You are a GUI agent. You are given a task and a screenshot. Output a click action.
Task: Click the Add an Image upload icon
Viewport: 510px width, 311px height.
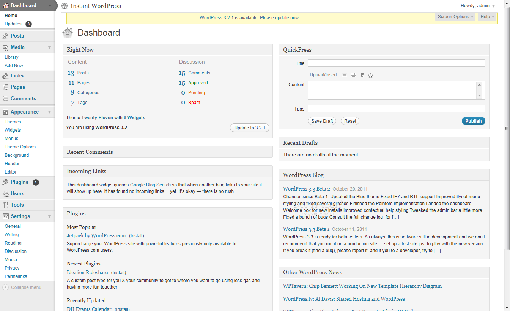[x=345, y=75]
